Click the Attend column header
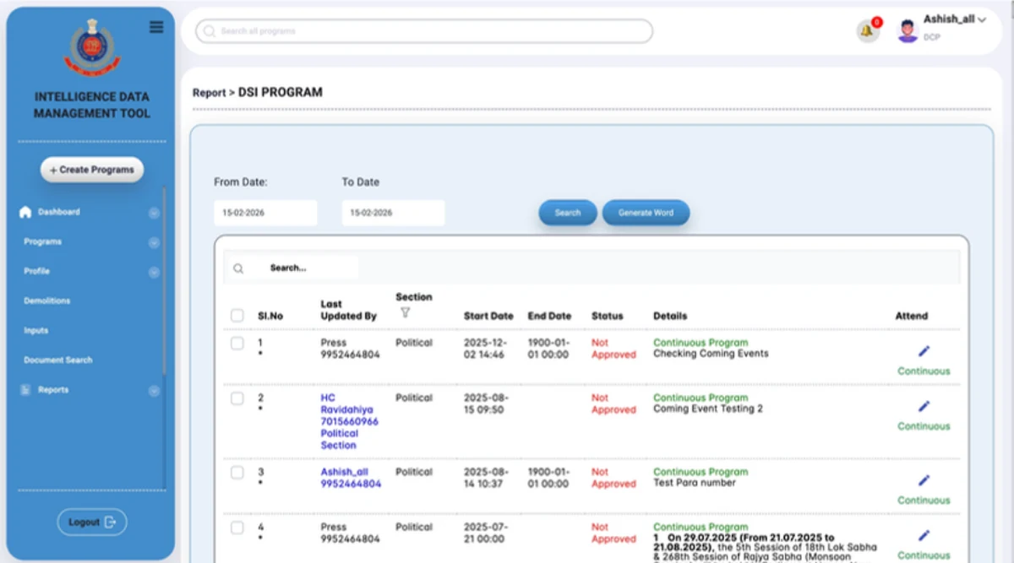Screen dimensions: 1014x563 coord(912,316)
